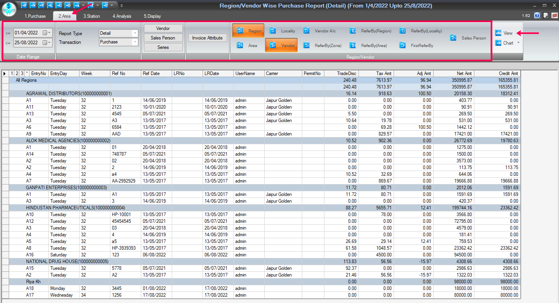559x303 pixels.
Task: Open dropdown arrow next to T quick icon
Action: pos(98,6)
